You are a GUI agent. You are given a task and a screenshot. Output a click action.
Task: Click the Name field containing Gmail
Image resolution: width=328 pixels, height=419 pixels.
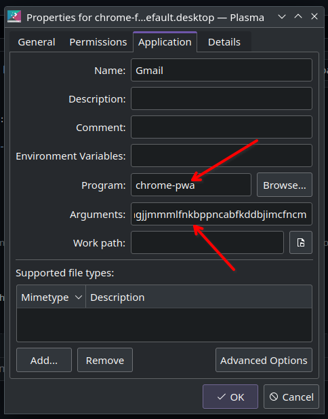click(222, 70)
